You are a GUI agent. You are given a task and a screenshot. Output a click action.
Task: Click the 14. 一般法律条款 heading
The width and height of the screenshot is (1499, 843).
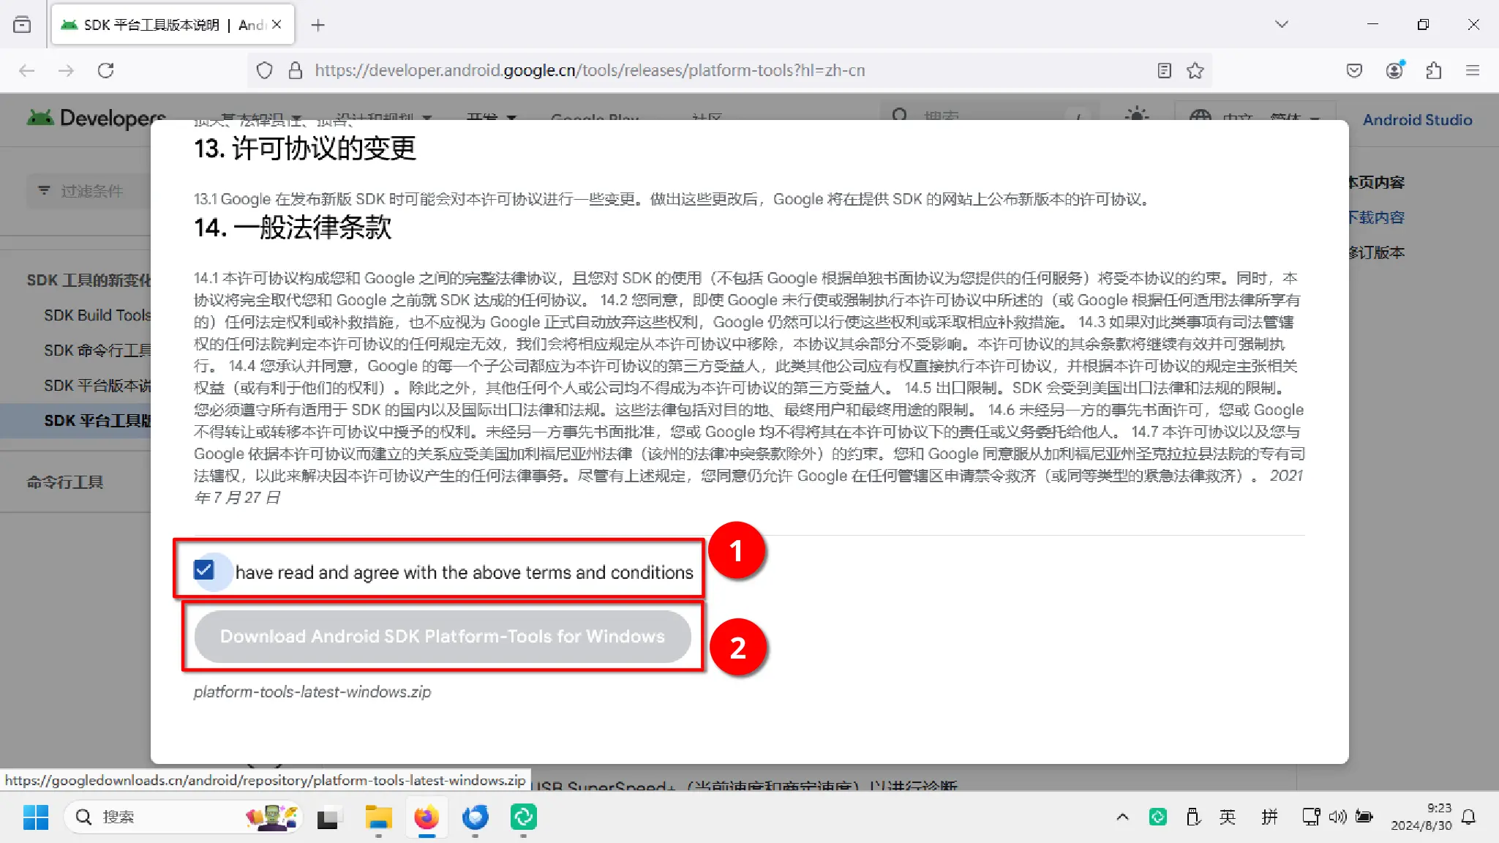pos(293,228)
